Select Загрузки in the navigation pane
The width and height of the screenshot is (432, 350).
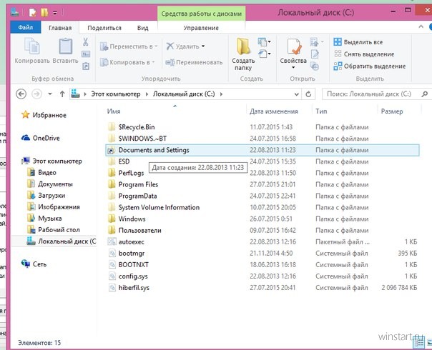tap(51, 196)
